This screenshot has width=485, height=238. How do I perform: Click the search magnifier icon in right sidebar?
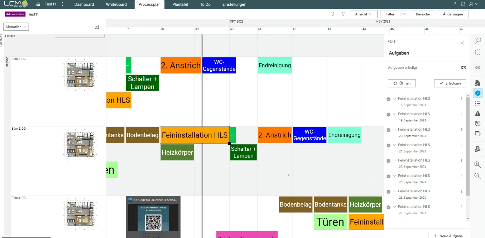pos(477,41)
